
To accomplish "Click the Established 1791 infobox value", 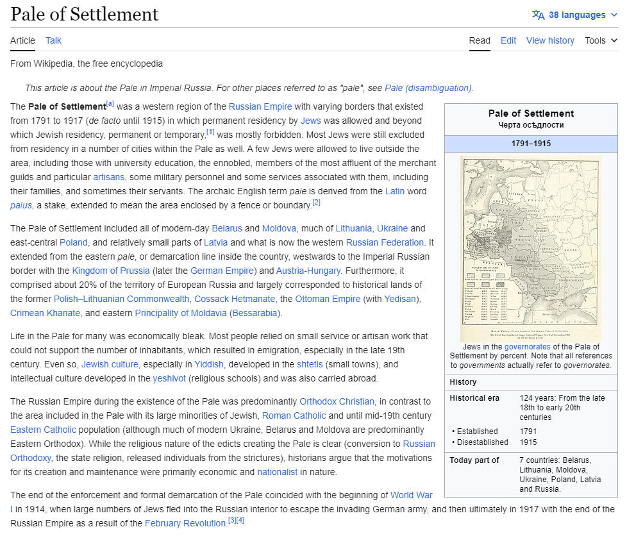I will (528, 431).
